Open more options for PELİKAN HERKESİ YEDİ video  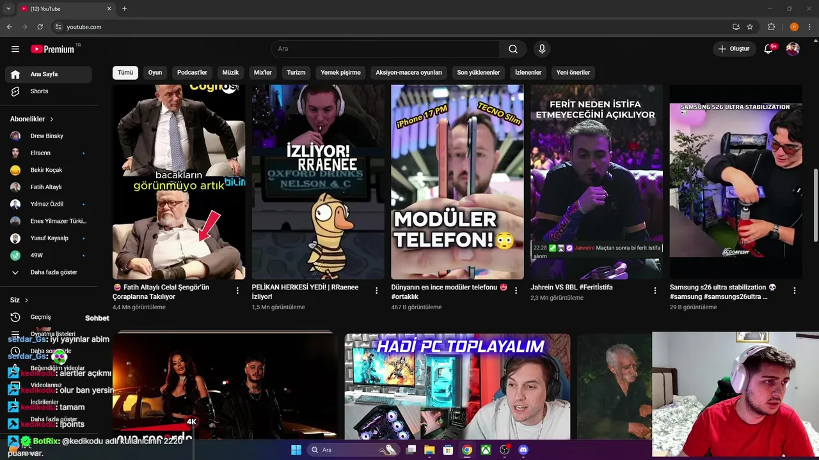coord(377,291)
